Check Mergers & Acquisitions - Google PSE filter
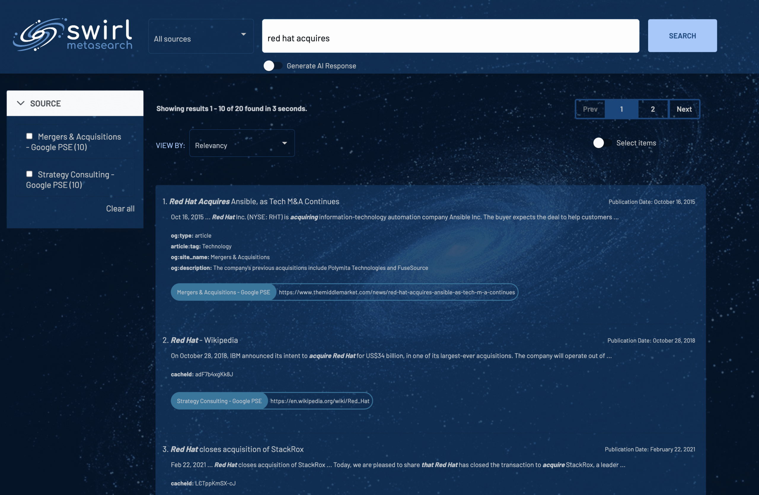The image size is (759, 495). tap(29, 136)
